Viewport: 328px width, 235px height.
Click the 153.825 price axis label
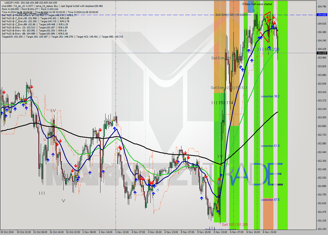(322, 66)
